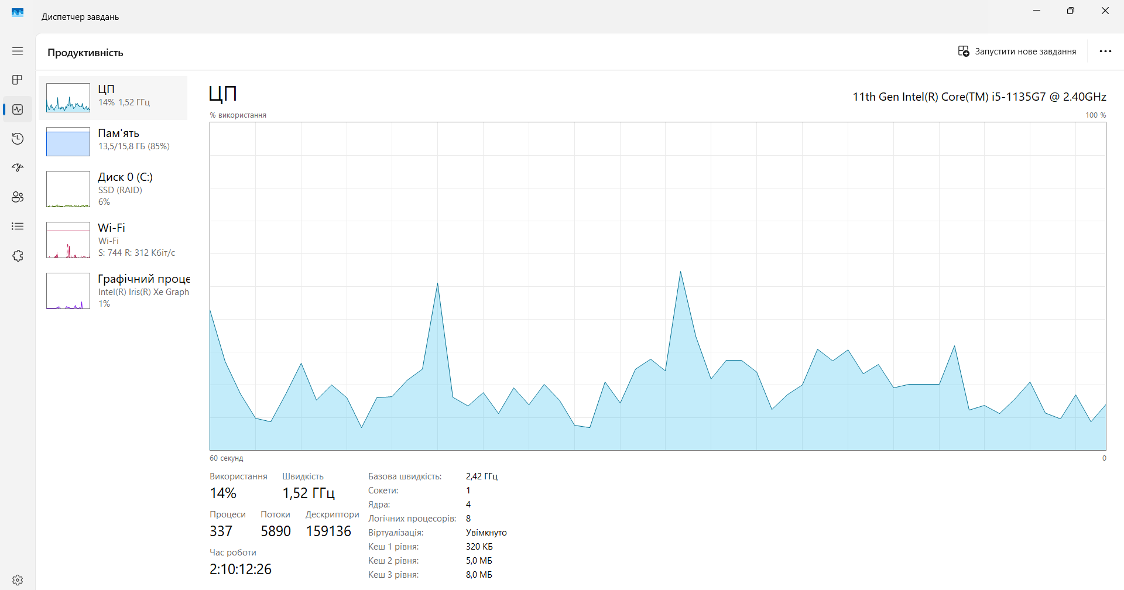Click the CPU usage graph area
Viewport: 1124px width, 590px height.
658,286
